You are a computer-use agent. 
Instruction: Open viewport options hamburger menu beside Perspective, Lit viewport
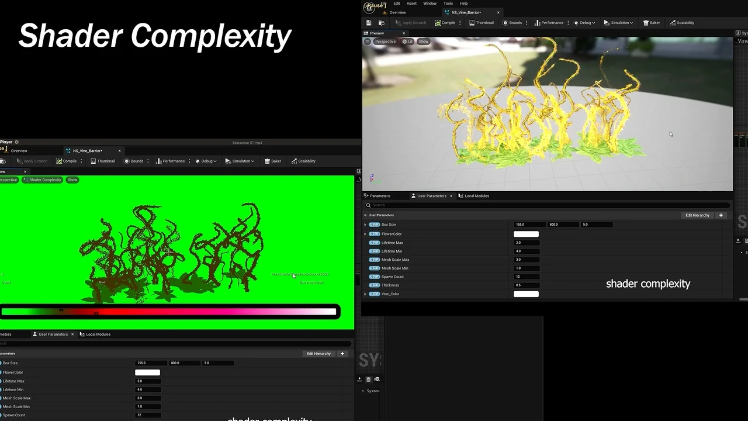coord(367,42)
